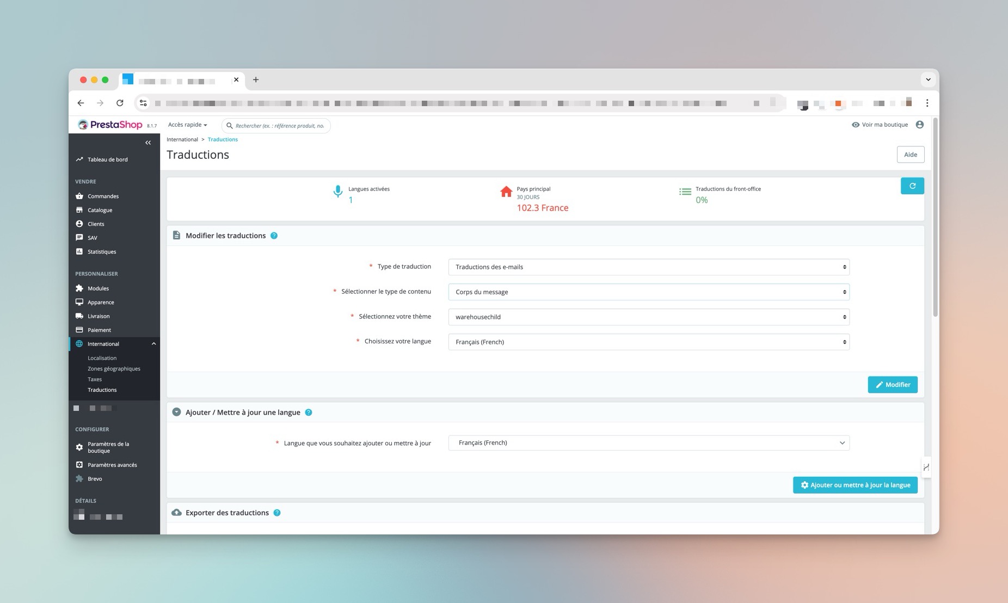Open the user account icon in the header
This screenshot has width=1008, height=603.
(x=919, y=125)
